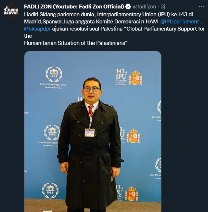Click the man's red patterned tie
Viewport: 208px width, 212px height.
pos(91,111)
